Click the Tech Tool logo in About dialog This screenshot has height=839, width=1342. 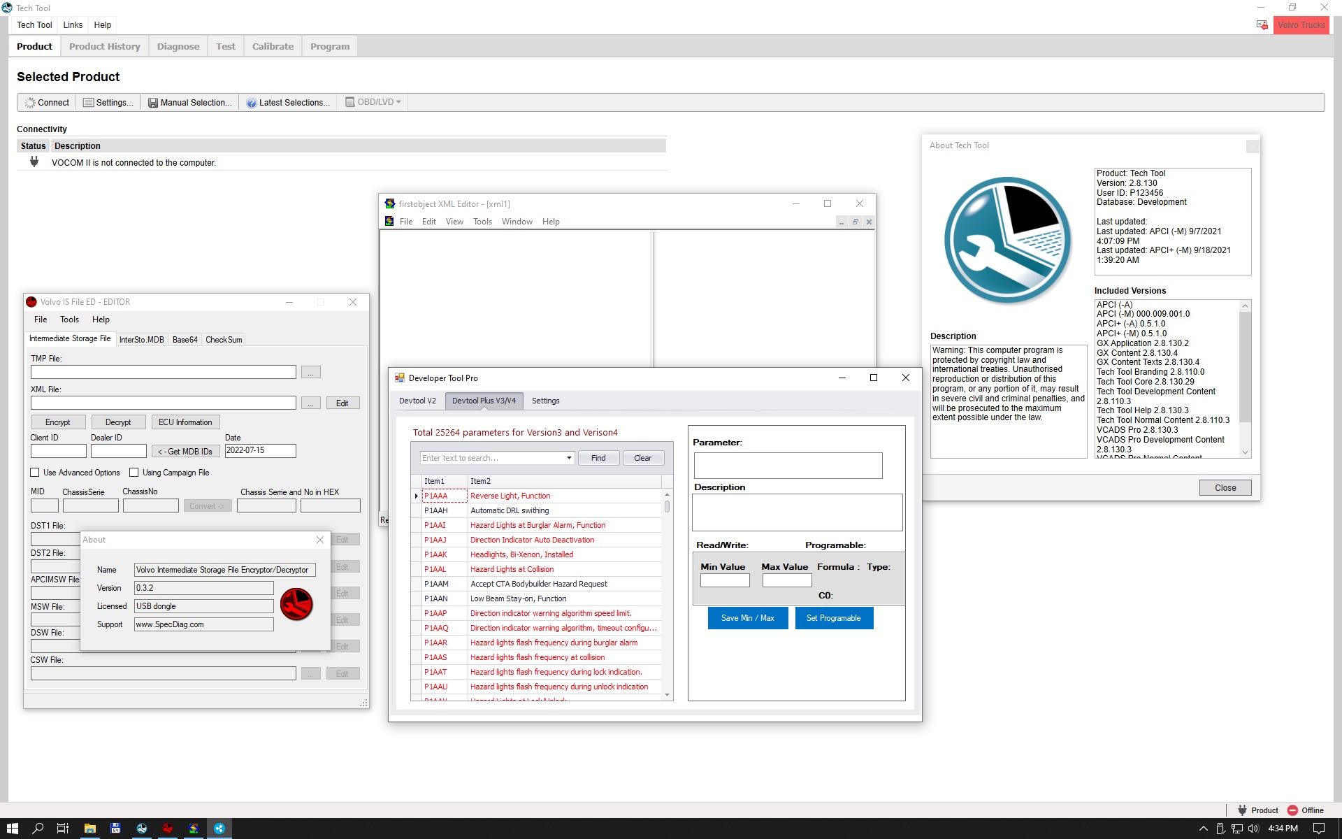[1007, 241]
